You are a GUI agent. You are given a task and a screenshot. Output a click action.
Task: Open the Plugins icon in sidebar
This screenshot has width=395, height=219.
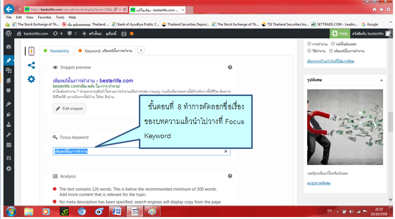click(x=9, y=115)
